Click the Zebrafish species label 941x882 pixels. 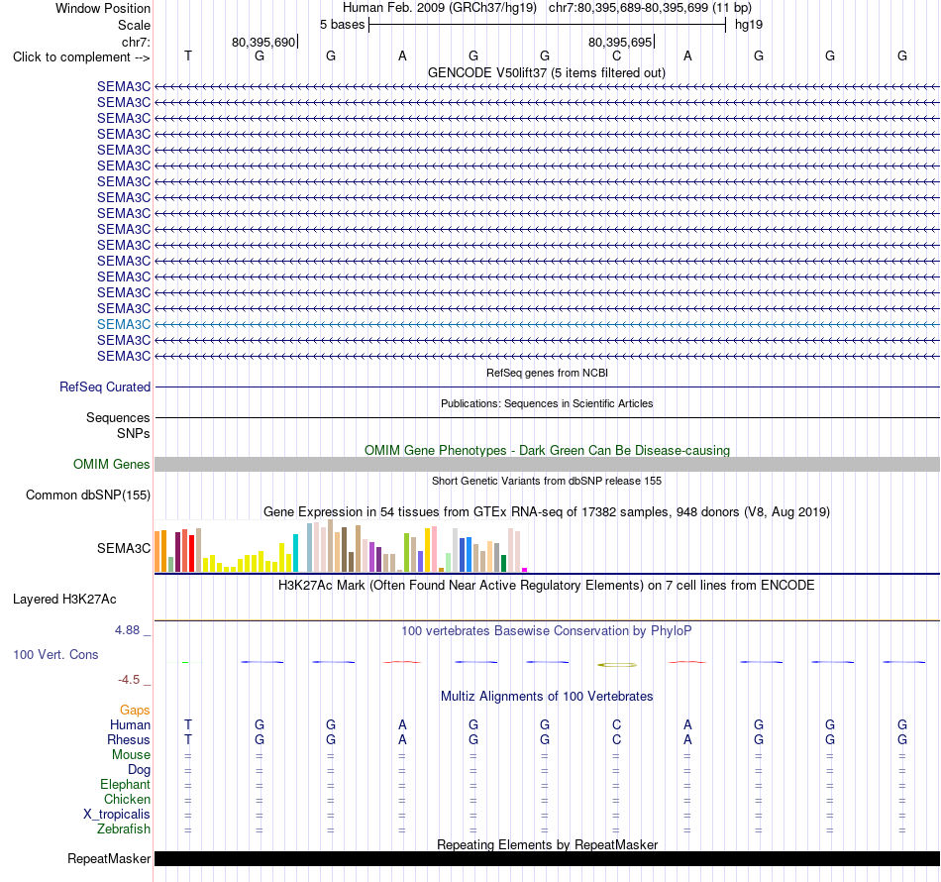tap(124, 828)
